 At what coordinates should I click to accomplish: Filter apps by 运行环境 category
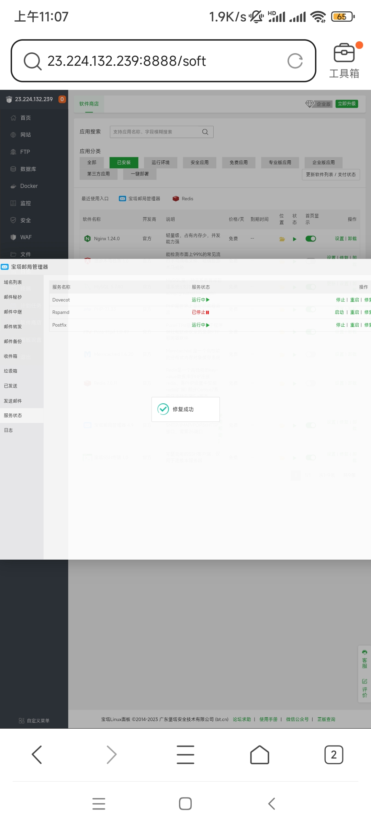point(160,162)
